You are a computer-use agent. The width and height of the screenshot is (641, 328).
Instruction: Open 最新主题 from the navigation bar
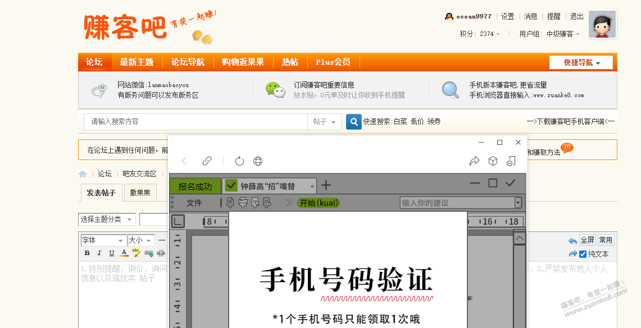137,62
